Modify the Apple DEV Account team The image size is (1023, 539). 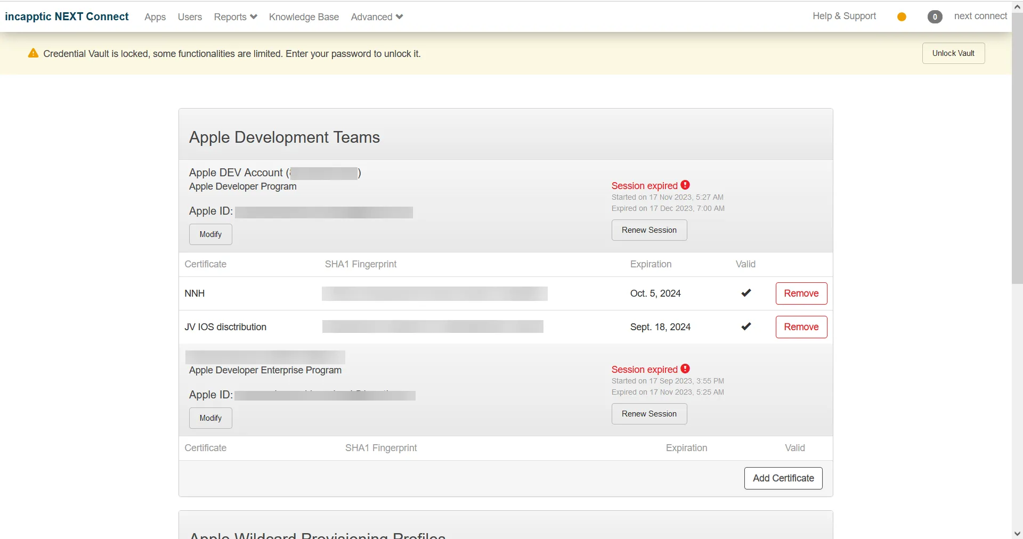click(x=210, y=234)
